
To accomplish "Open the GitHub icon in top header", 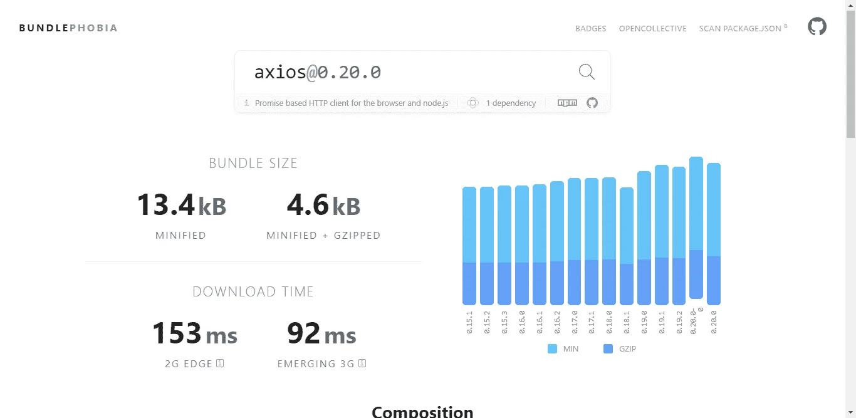I will pyautogui.click(x=817, y=26).
